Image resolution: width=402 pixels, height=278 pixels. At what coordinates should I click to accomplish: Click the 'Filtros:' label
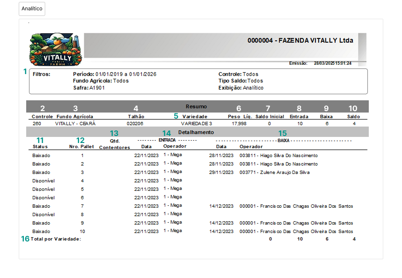point(41,74)
